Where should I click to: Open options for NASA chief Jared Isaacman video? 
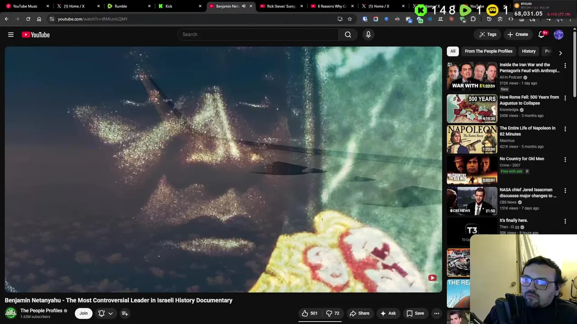(x=565, y=190)
